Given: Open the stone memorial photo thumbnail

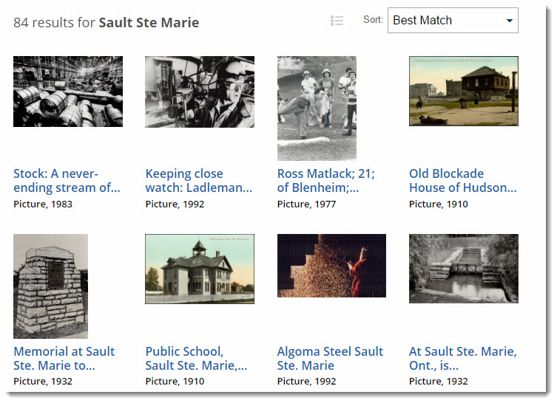Looking at the screenshot, I should [50, 286].
